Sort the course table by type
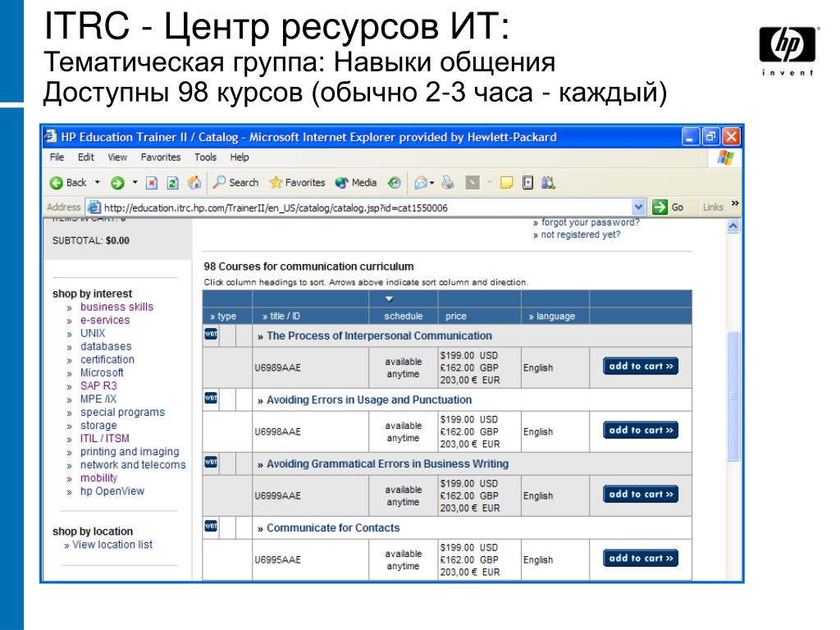Image resolution: width=840 pixels, height=630 pixels. click(226, 316)
